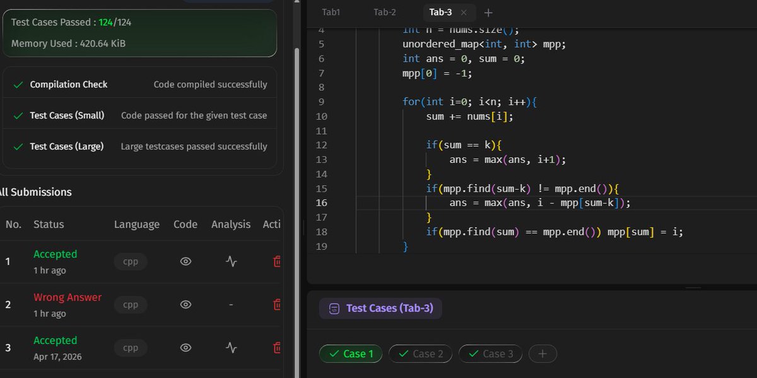
Task: Close Tab-3 with the X icon
Action: point(464,13)
